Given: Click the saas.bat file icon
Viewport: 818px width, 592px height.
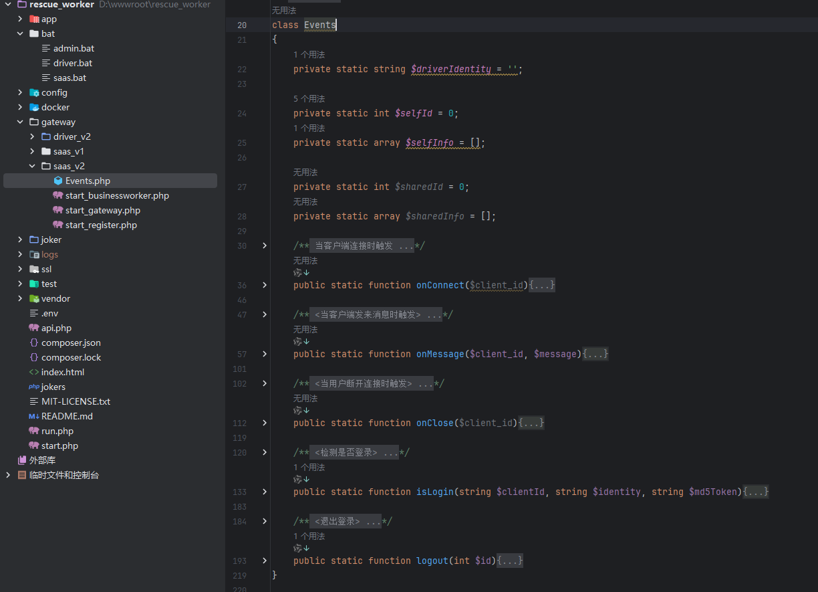Looking at the screenshot, I should (46, 78).
